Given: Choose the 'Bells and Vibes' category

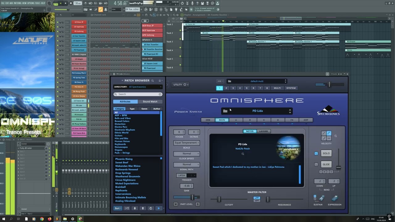Looking at the screenshot, I should click(x=123, y=118).
